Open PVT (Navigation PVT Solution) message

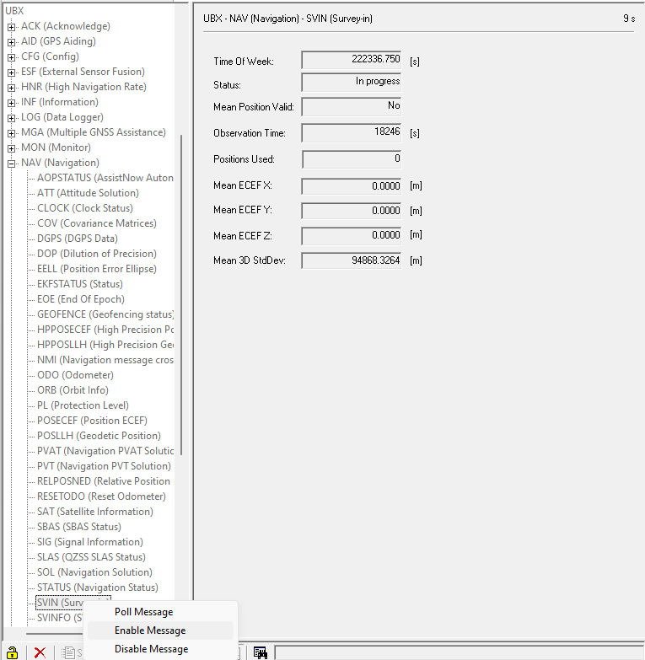(104, 466)
